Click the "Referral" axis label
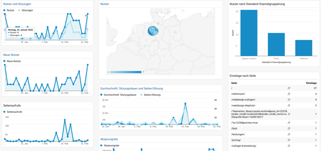This screenshot has height=151, width=321. coord(303,59)
